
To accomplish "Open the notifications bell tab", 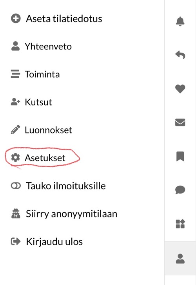I will point(180,22).
